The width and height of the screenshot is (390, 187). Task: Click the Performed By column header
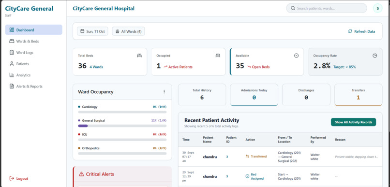point(318,140)
